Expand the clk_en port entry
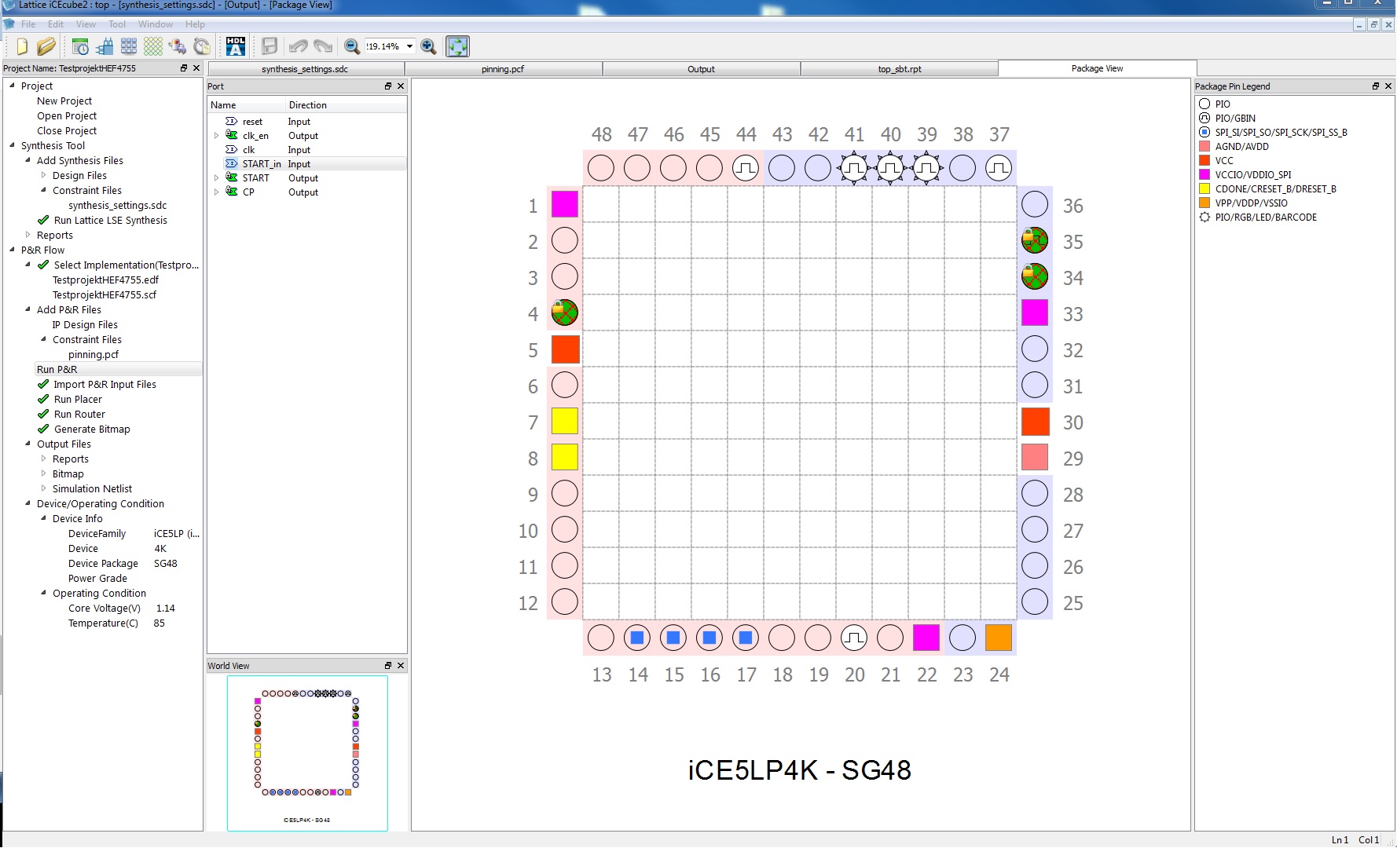Screen dimensions: 1397x848 tap(217, 136)
